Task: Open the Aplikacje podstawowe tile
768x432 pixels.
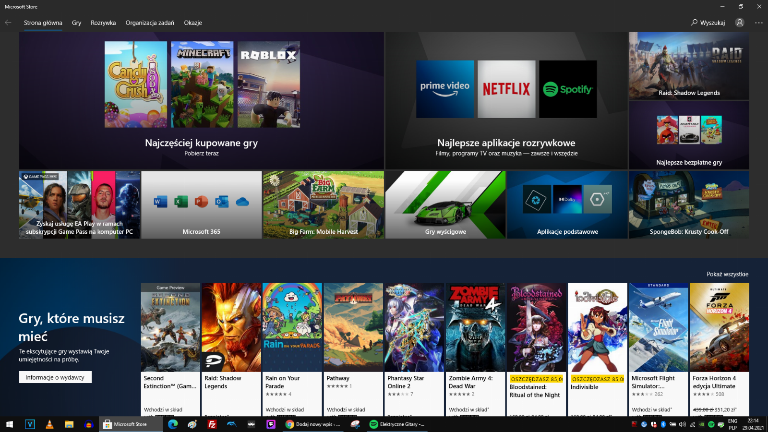Action: click(x=567, y=205)
